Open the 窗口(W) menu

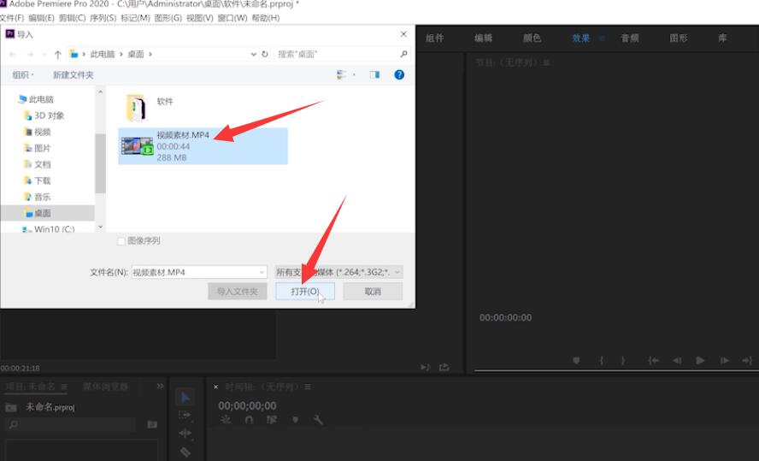pos(232,18)
